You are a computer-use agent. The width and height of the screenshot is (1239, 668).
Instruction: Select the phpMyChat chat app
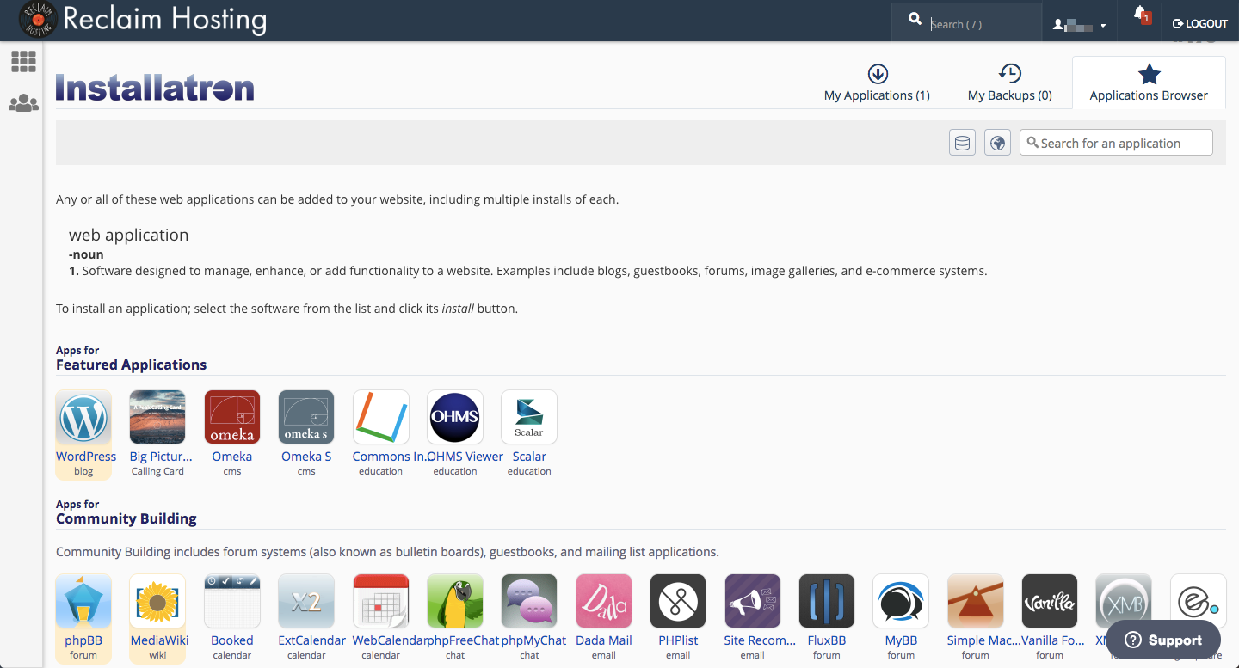pyautogui.click(x=529, y=602)
